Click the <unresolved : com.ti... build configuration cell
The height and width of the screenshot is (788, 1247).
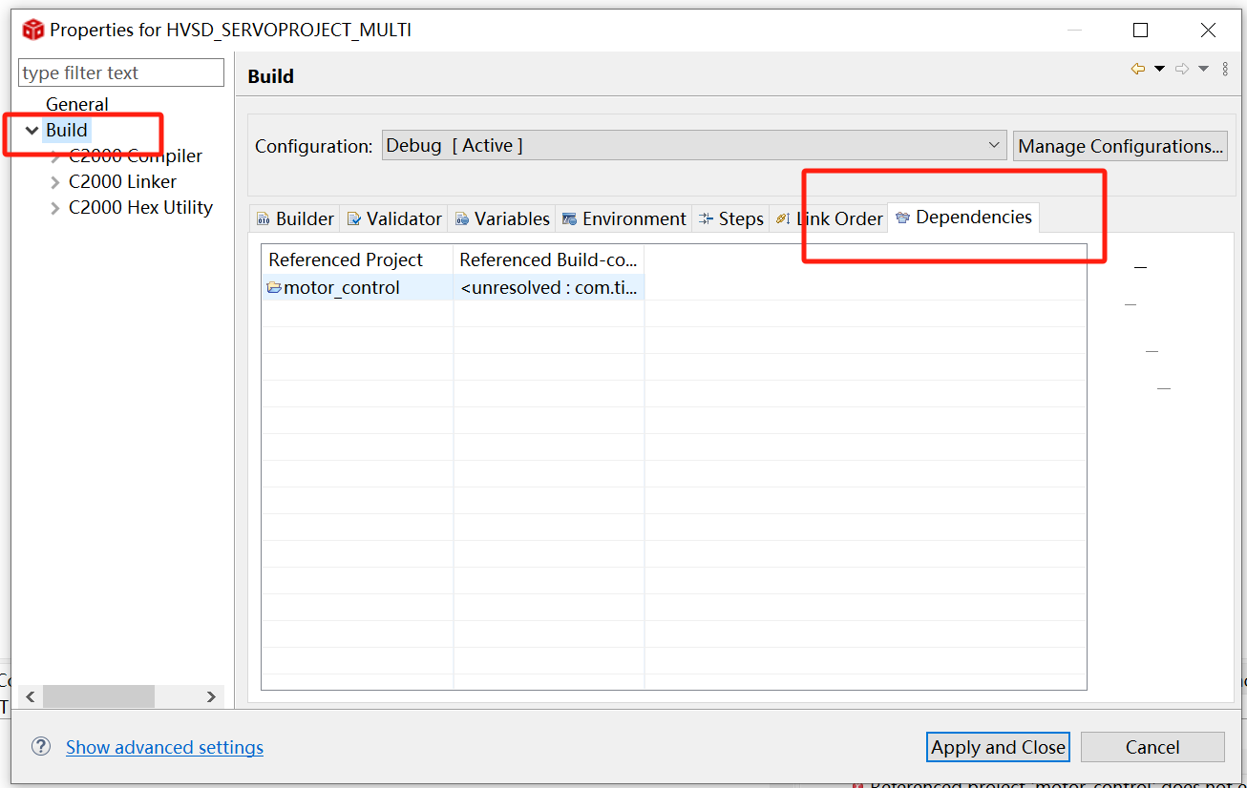549,287
